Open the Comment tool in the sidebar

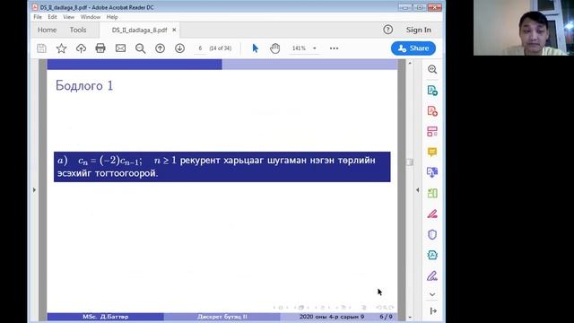(x=432, y=152)
